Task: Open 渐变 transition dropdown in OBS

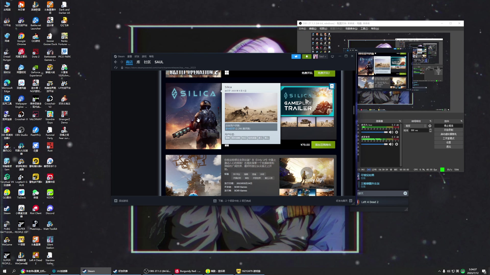Action: [x=415, y=126]
